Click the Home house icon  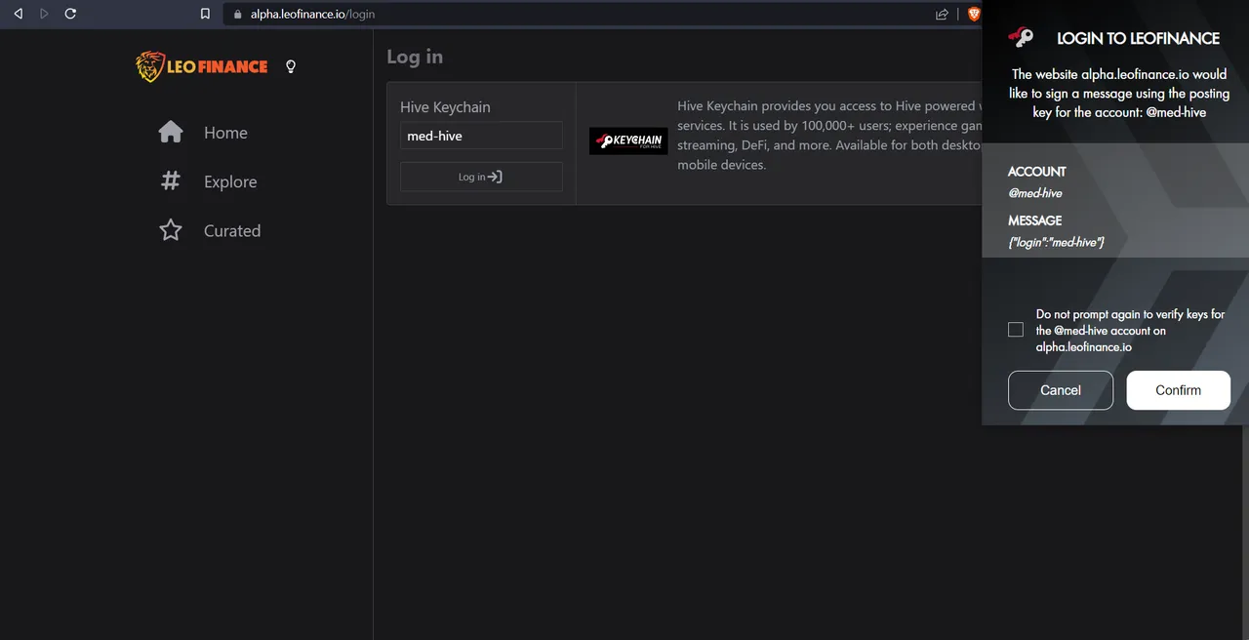[x=171, y=133]
